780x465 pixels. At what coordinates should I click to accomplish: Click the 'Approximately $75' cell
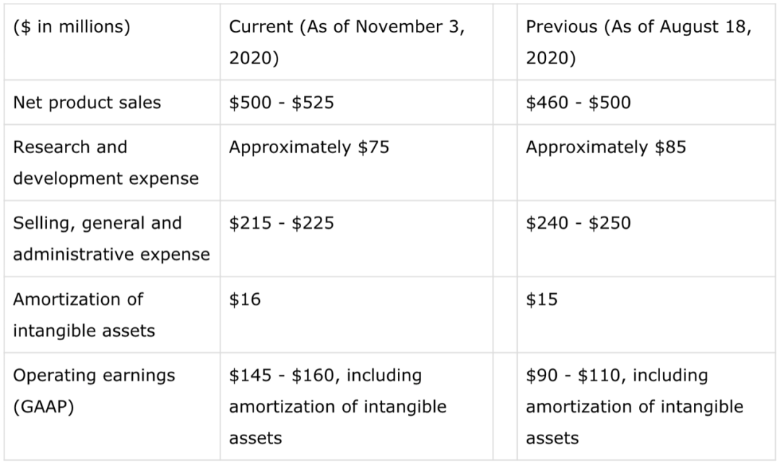click(309, 147)
